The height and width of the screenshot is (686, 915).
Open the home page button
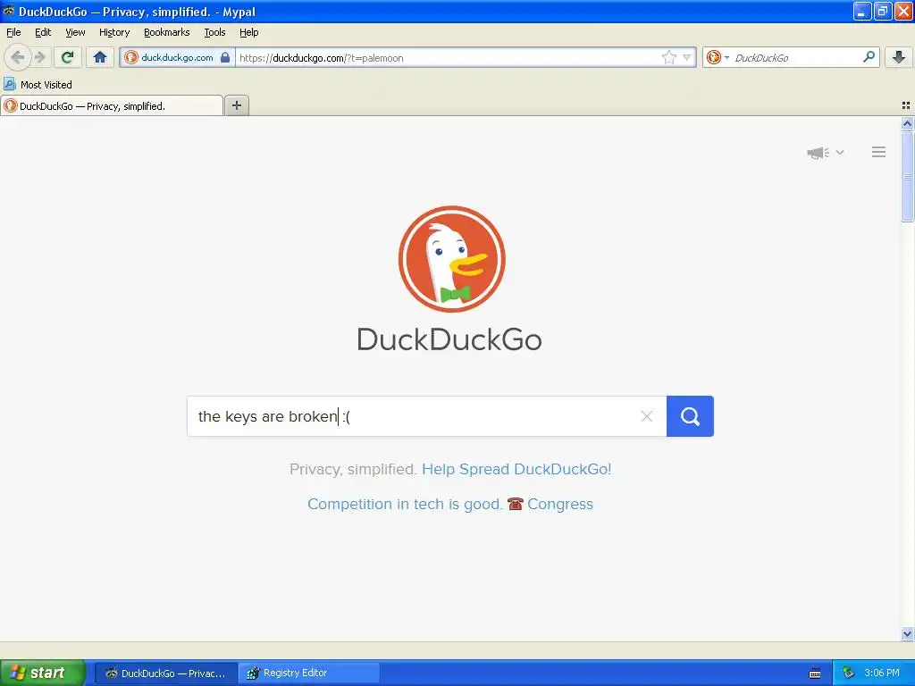[x=100, y=57]
